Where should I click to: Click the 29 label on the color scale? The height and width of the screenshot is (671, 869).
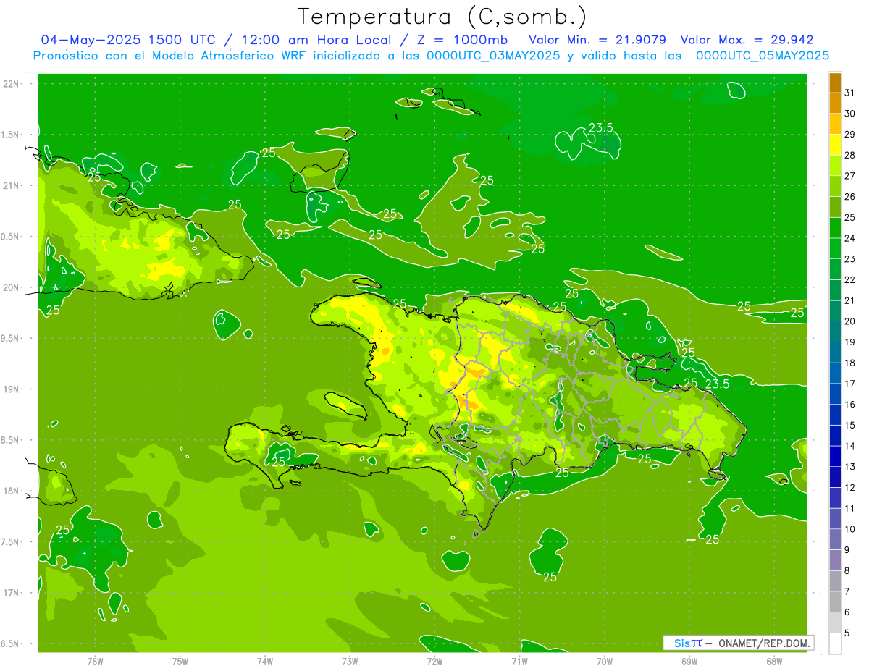click(x=850, y=134)
